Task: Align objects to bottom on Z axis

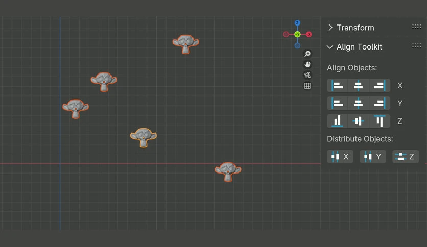Action: pyautogui.click(x=338, y=121)
